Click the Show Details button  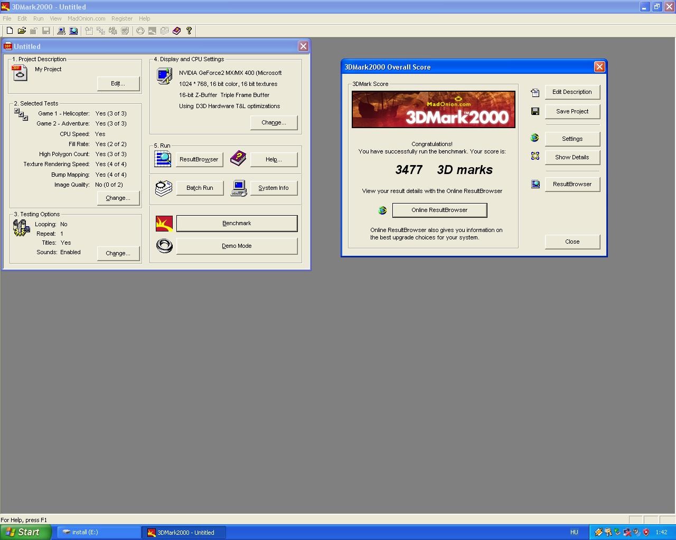coord(572,157)
